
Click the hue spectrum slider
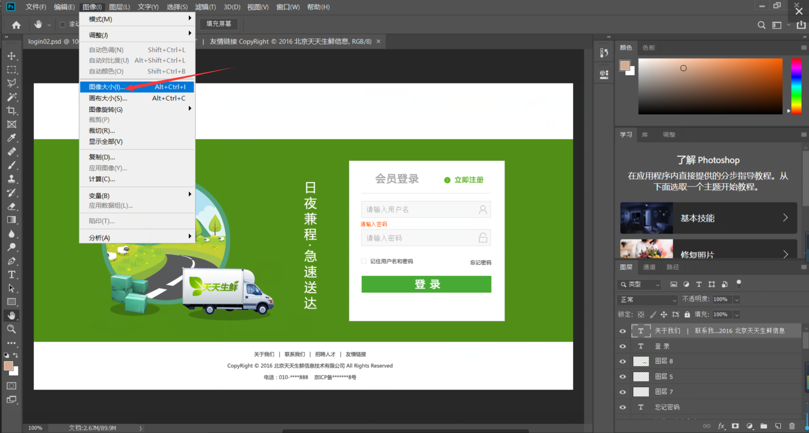coord(796,86)
